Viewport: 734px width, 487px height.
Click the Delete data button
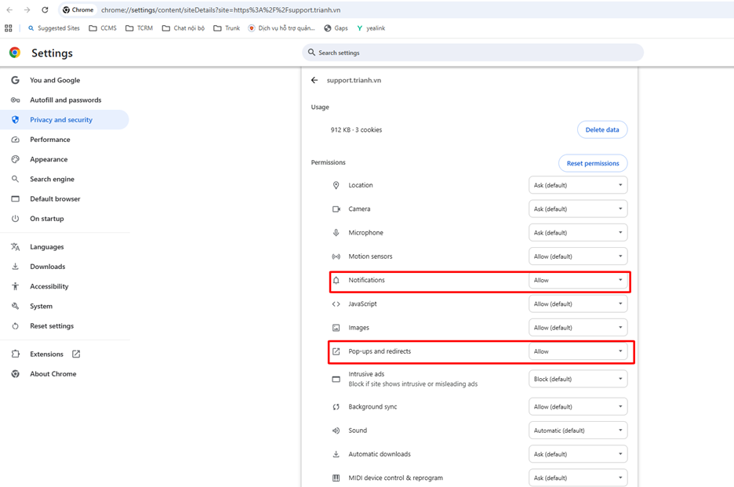(602, 129)
